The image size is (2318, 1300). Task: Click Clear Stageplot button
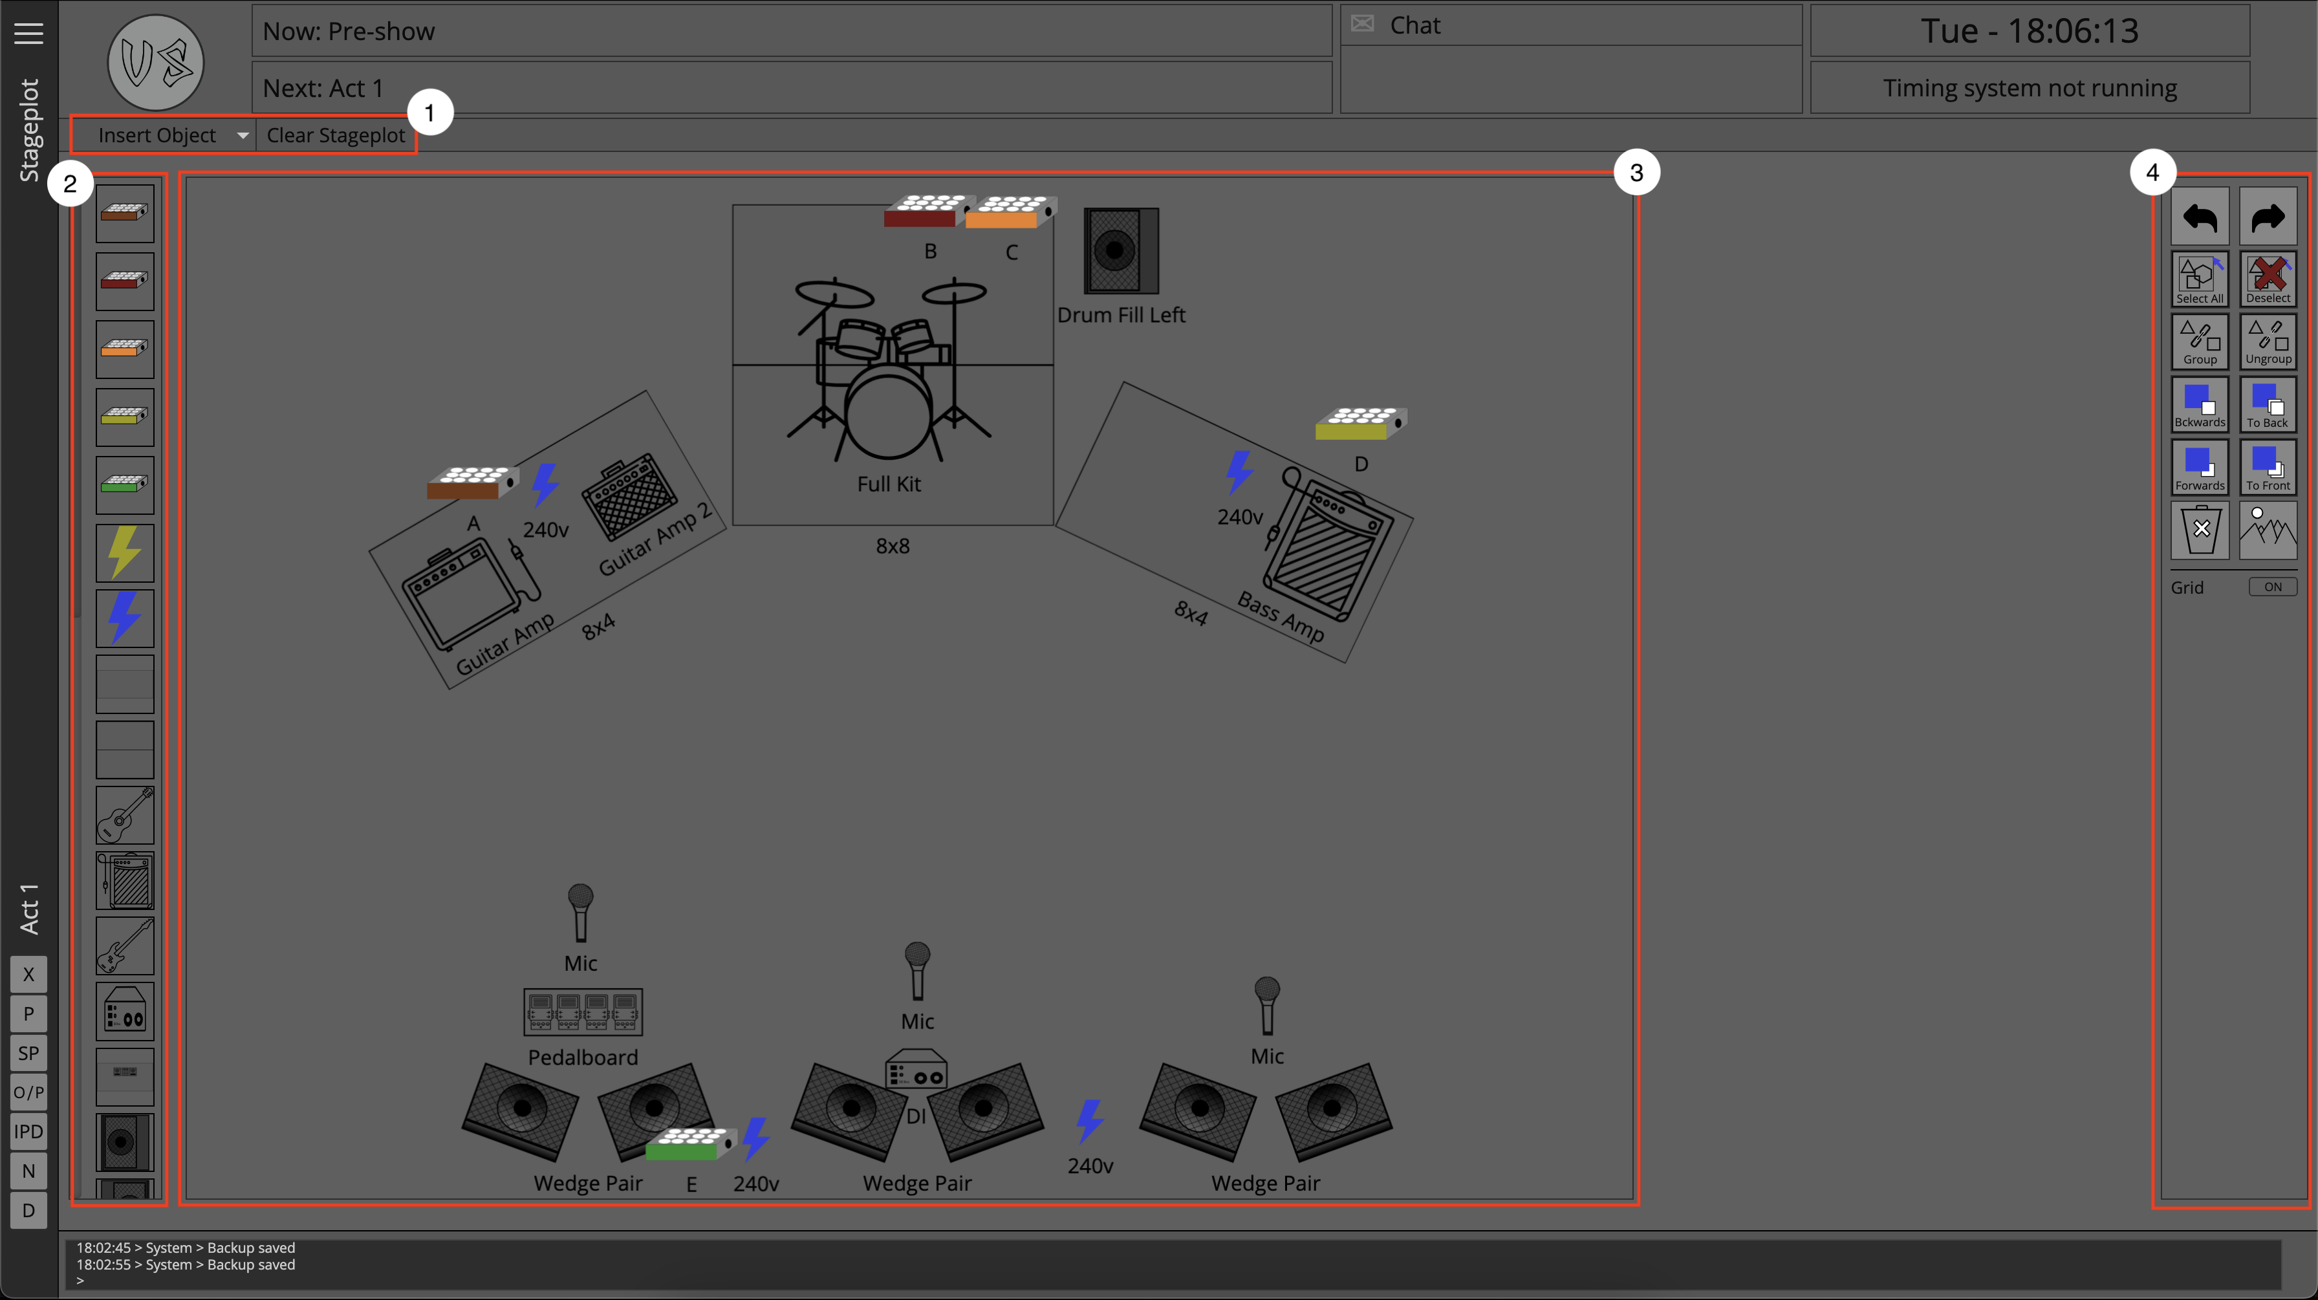(x=336, y=135)
